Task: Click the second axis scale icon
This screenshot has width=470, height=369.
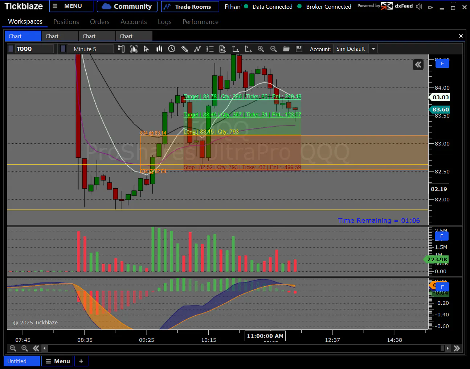Action: point(248,49)
